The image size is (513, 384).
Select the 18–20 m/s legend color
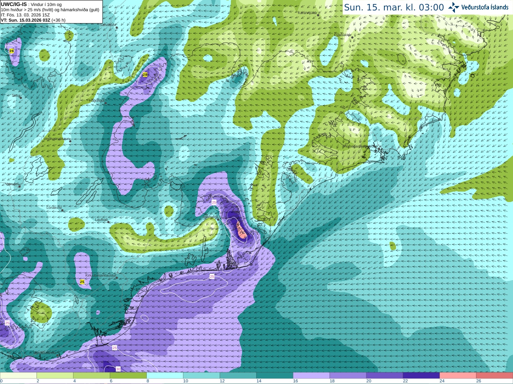[x=348, y=376]
